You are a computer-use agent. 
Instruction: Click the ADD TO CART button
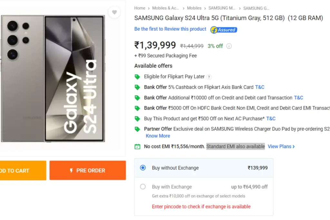click(x=23, y=170)
